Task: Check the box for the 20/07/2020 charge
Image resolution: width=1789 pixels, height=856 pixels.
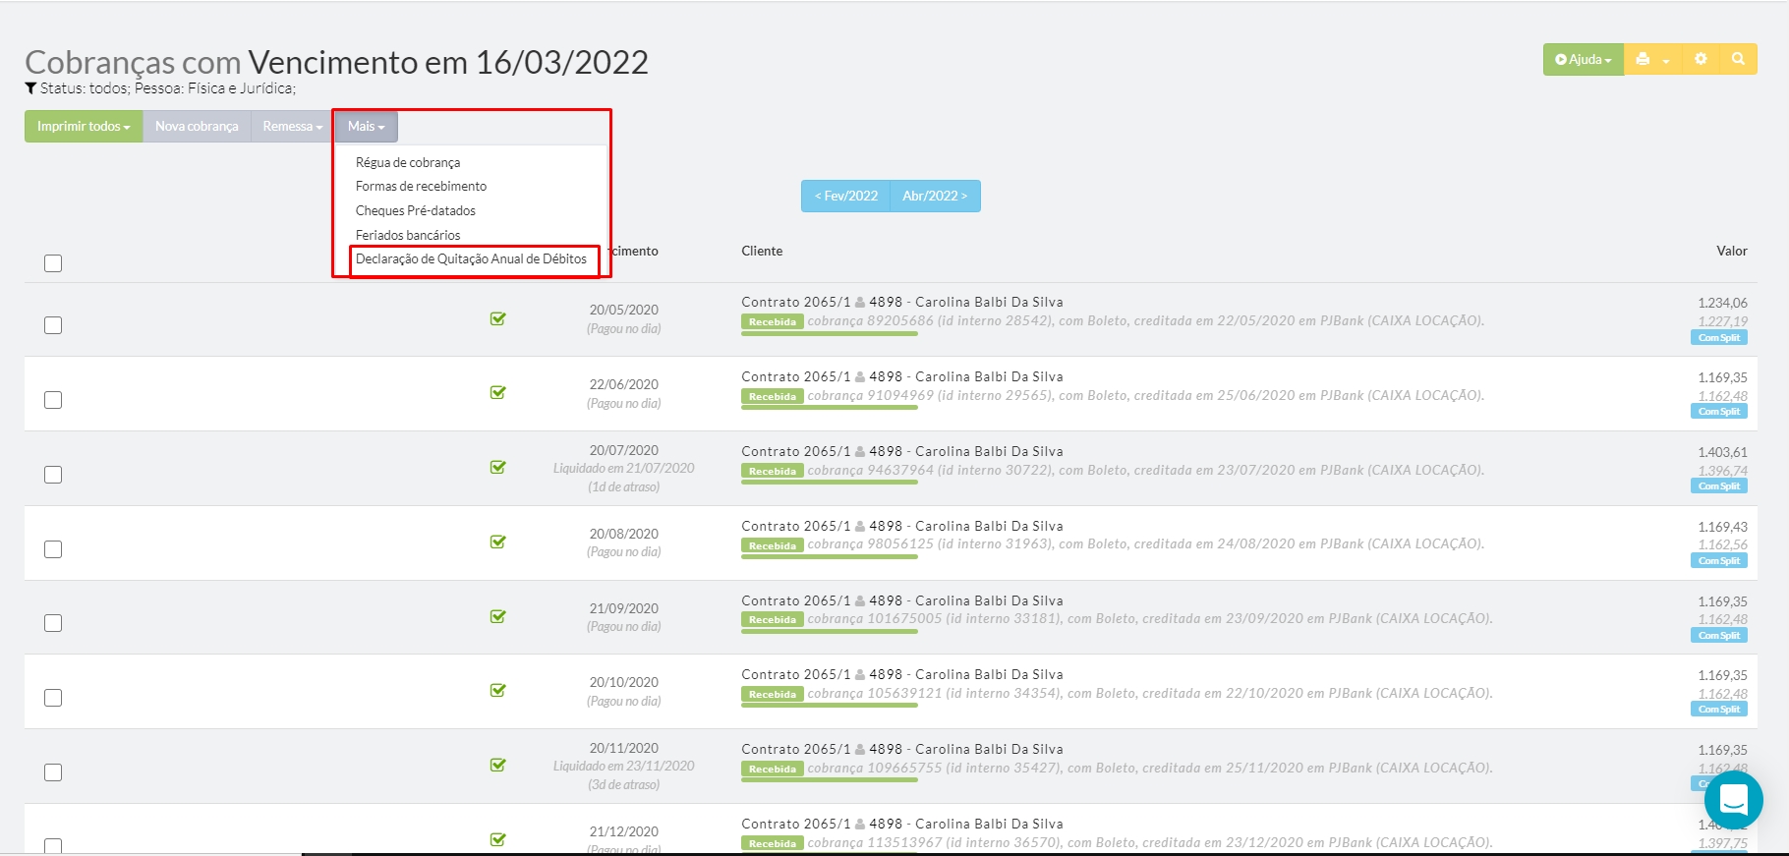Action: click(53, 475)
